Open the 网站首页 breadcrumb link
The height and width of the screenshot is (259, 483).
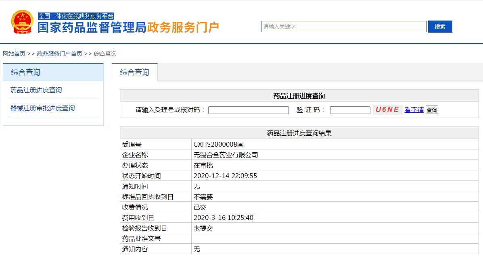[x=14, y=54]
